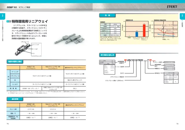Click the C2 code in the designation
This screenshot has width=185, height=130.
136,60
